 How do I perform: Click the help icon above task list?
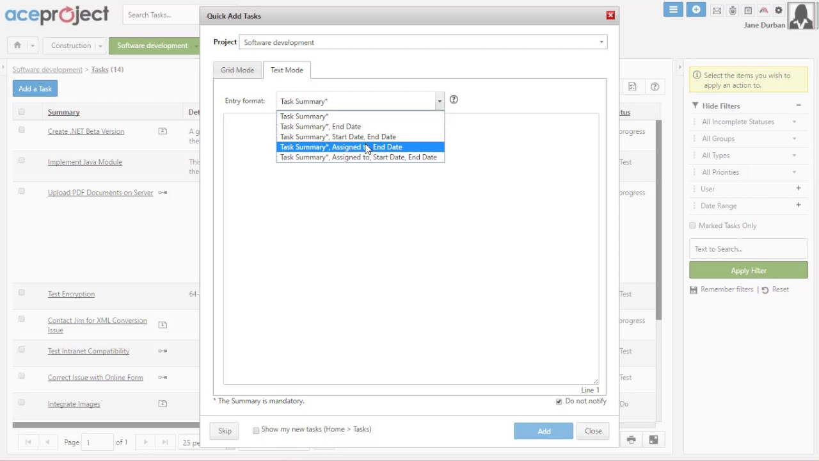tap(655, 86)
